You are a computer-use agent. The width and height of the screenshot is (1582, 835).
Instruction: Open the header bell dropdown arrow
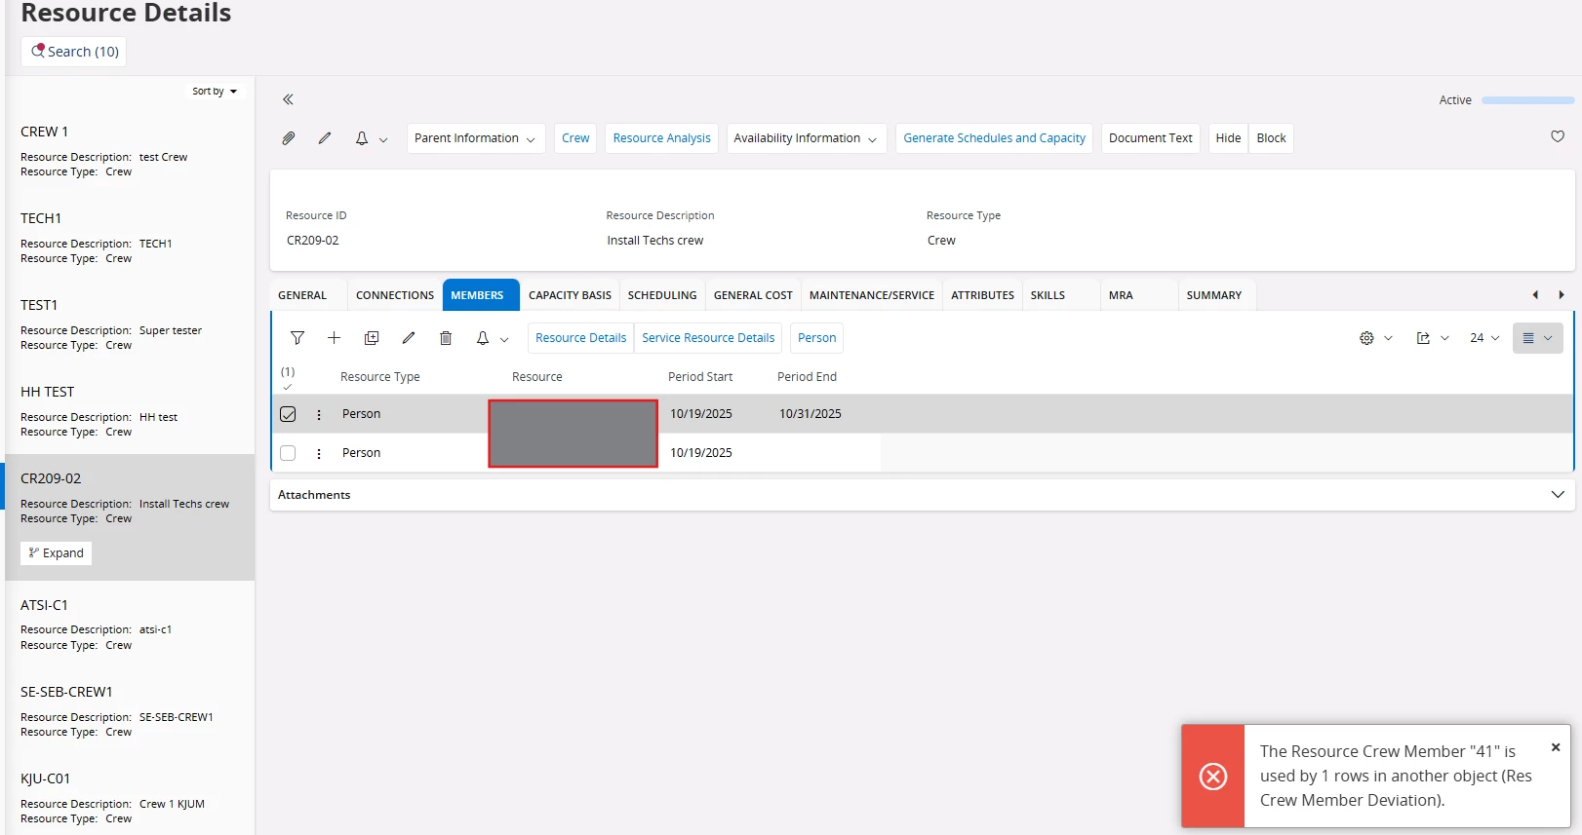(383, 139)
